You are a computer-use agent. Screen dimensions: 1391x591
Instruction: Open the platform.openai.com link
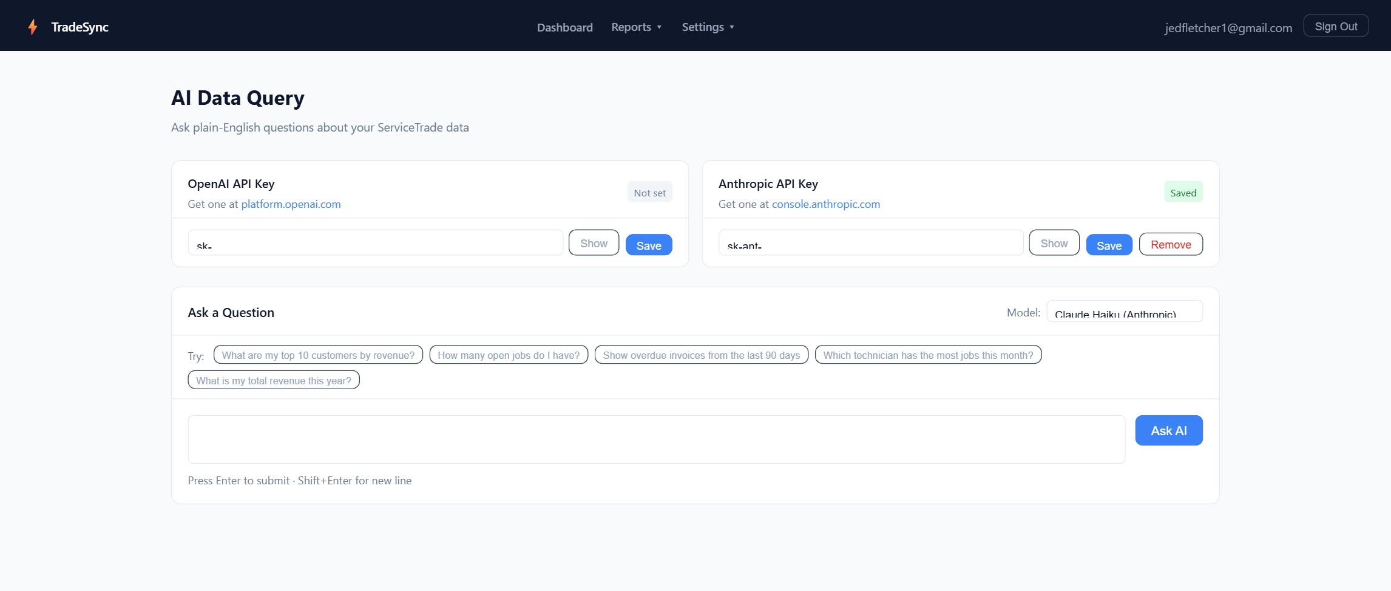point(291,204)
